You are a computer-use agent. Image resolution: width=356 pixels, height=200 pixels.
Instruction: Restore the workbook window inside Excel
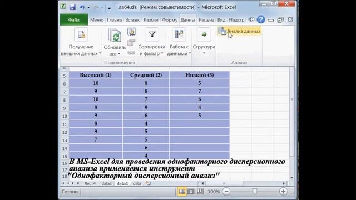pos(280,20)
